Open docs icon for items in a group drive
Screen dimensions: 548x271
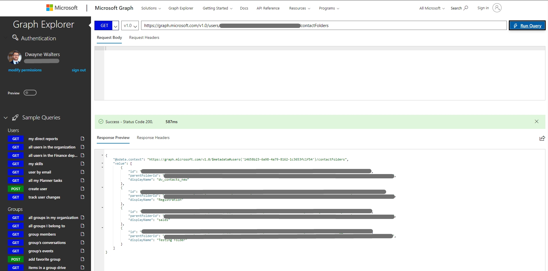click(82, 268)
